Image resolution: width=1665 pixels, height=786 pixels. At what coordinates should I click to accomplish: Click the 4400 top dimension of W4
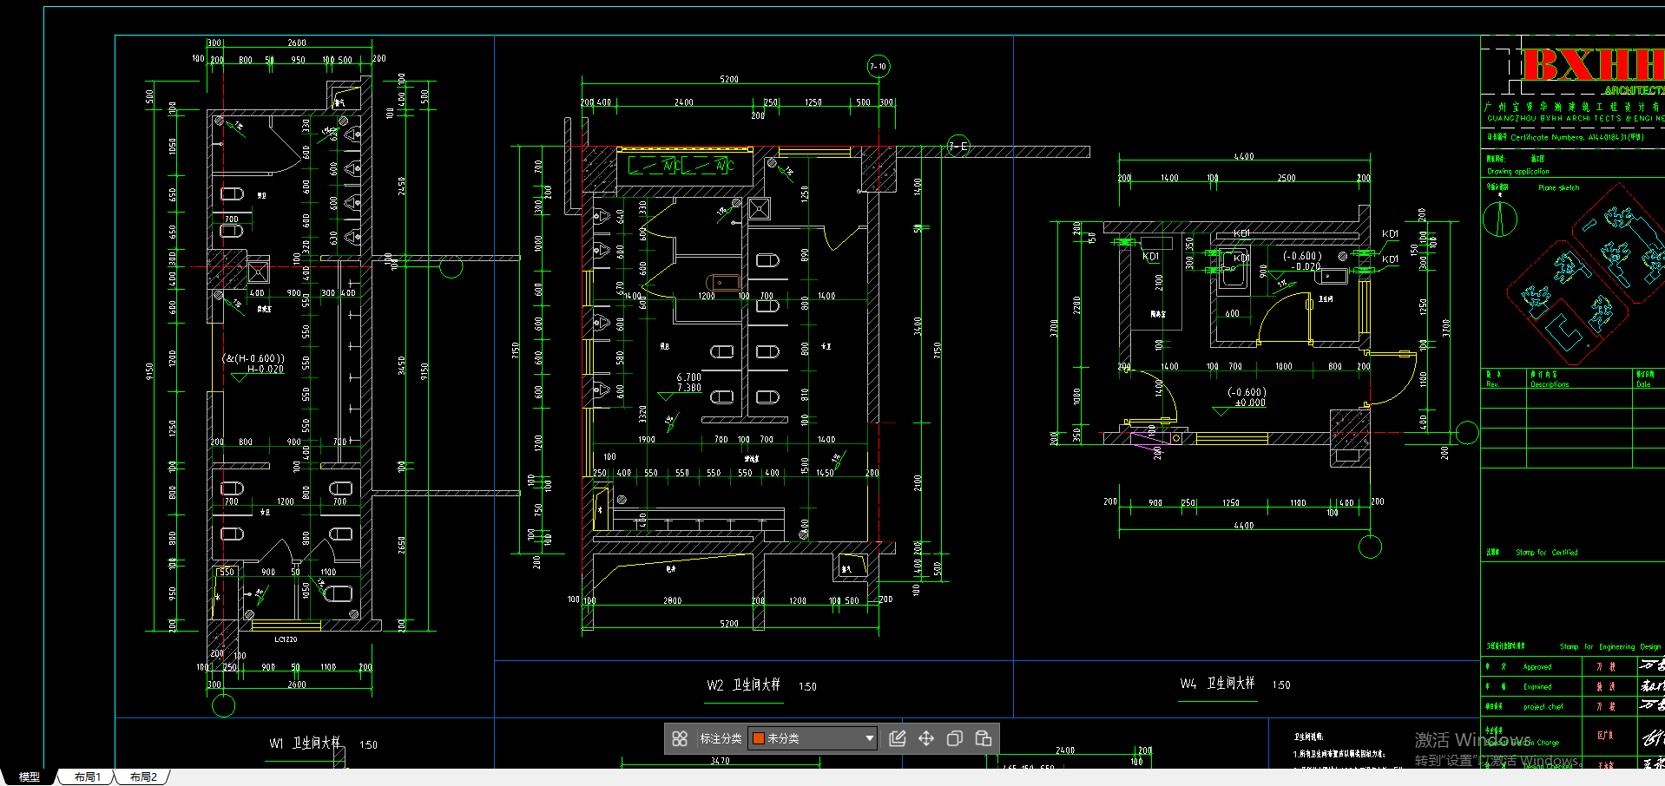[x=1244, y=156]
